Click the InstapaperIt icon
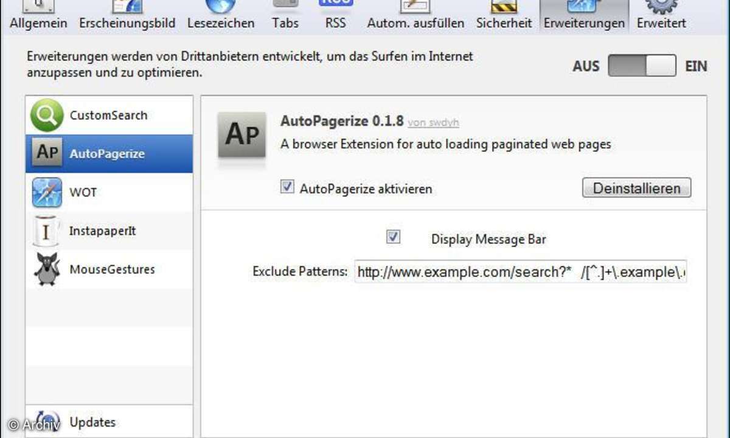 click(x=46, y=231)
